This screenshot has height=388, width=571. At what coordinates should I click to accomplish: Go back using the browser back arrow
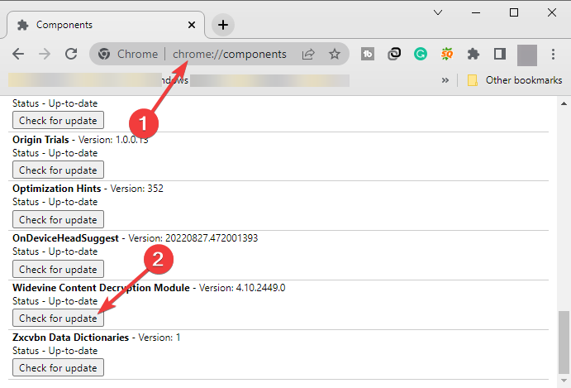(18, 54)
